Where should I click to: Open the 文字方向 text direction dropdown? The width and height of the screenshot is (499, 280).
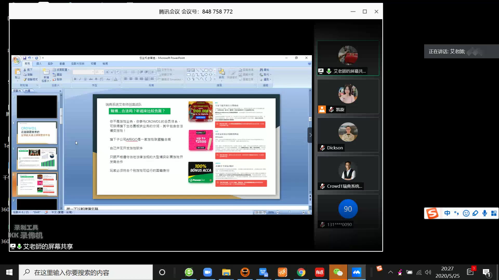(x=166, y=70)
